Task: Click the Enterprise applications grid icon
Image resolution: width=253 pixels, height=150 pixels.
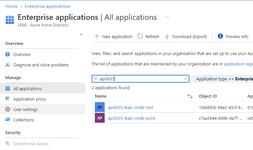Action: pos(10,20)
